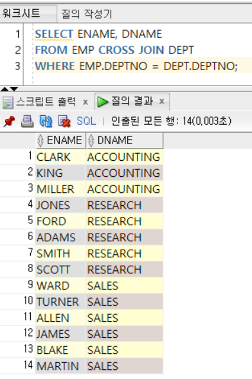This screenshot has height=379, width=252.
Task: Sort by the ENAME column header
Action: (61, 140)
